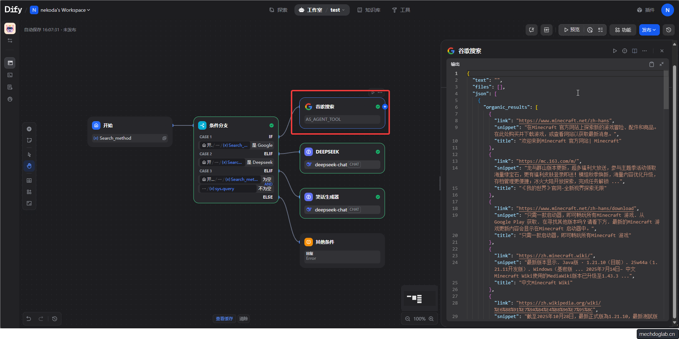Click the 清除 clear button

(x=244, y=319)
